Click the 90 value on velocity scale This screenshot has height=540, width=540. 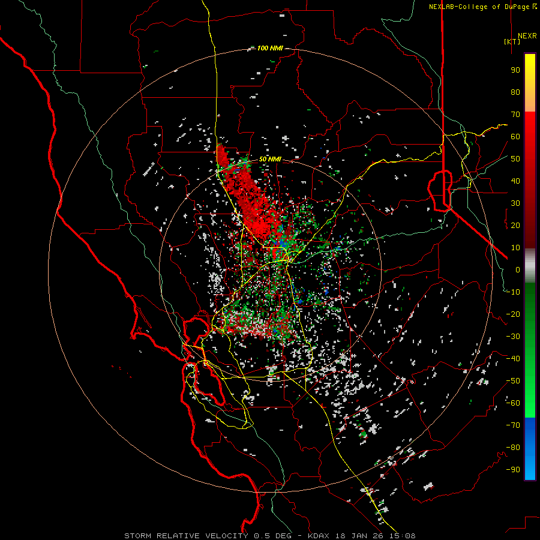[x=515, y=70]
